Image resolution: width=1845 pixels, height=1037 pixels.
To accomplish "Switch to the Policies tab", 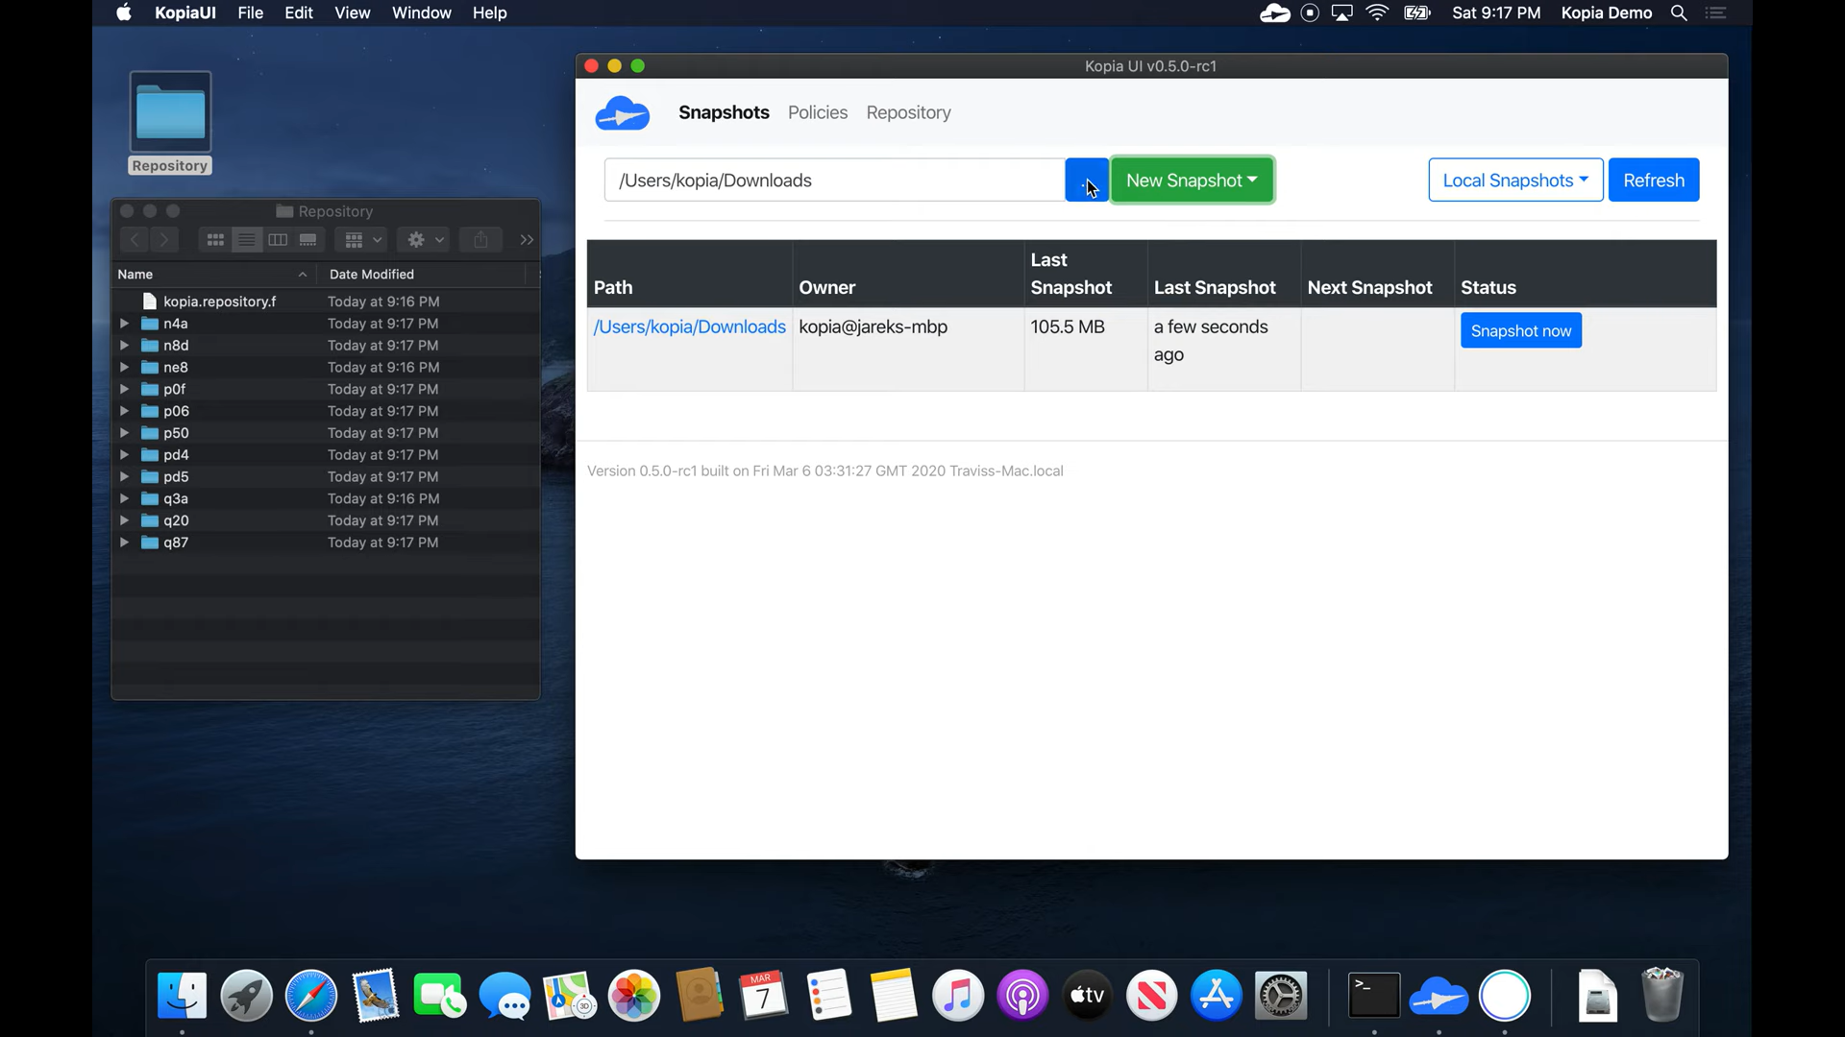I will (x=818, y=113).
